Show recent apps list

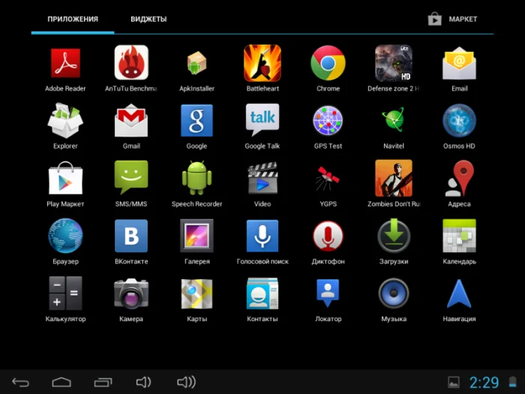[103, 382]
